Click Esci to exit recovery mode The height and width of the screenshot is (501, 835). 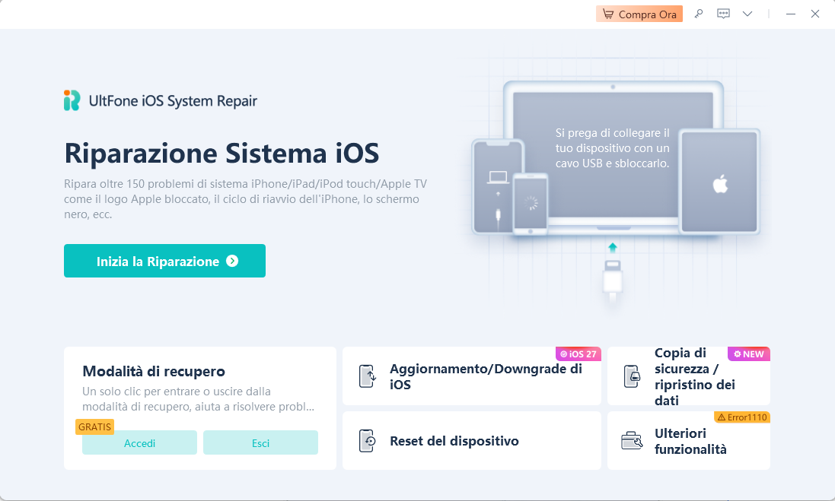coord(260,442)
